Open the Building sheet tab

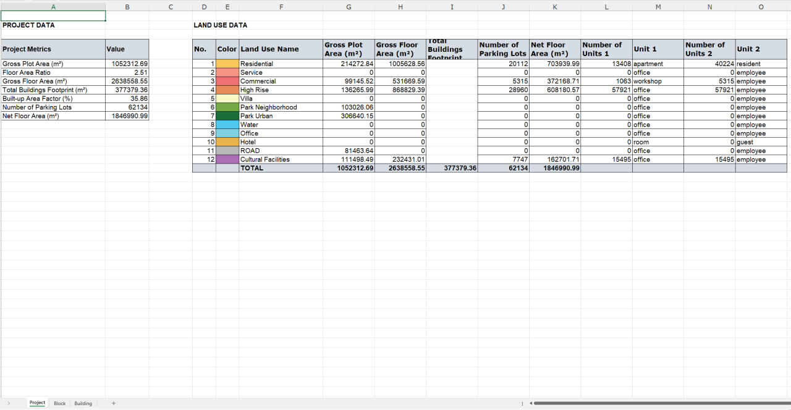(x=83, y=403)
